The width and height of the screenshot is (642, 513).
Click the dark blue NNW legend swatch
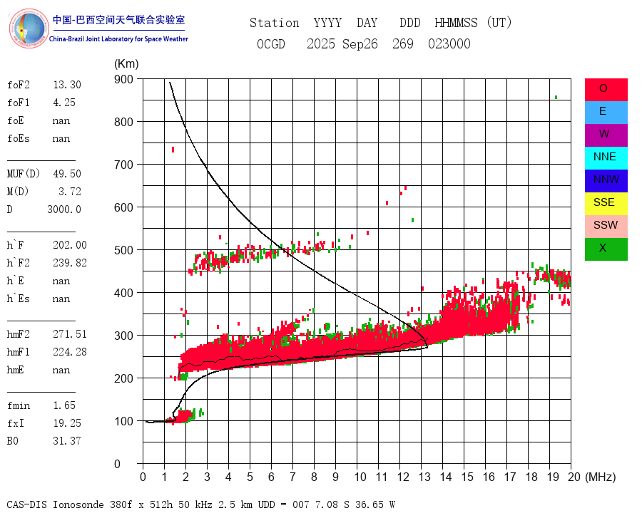(606, 181)
